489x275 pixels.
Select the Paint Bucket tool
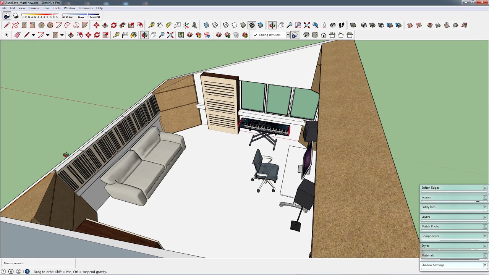pyautogui.click(x=134, y=35)
